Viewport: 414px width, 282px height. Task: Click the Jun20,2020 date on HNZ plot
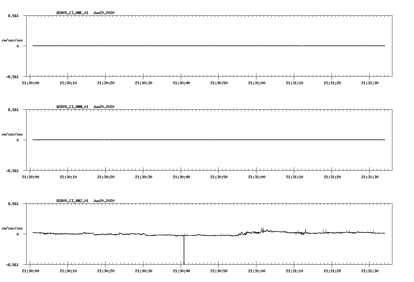pyautogui.click(x=104, y=201)
